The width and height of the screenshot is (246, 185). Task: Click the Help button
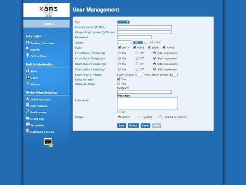(156, 126)
